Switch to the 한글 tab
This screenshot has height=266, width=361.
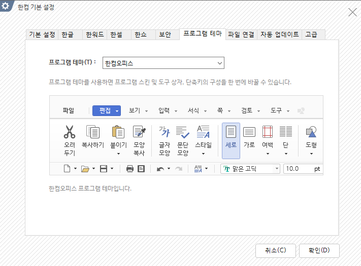(x=70, y=34)
